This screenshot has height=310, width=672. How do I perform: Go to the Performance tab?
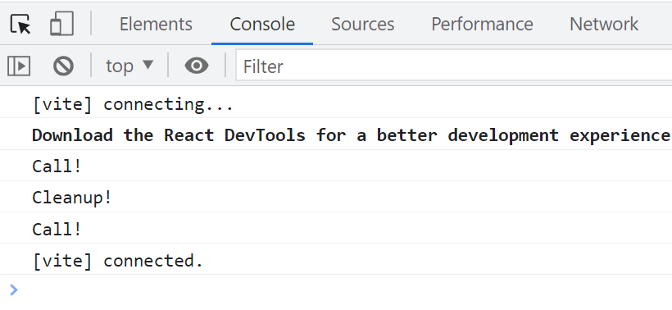[482, 24]
